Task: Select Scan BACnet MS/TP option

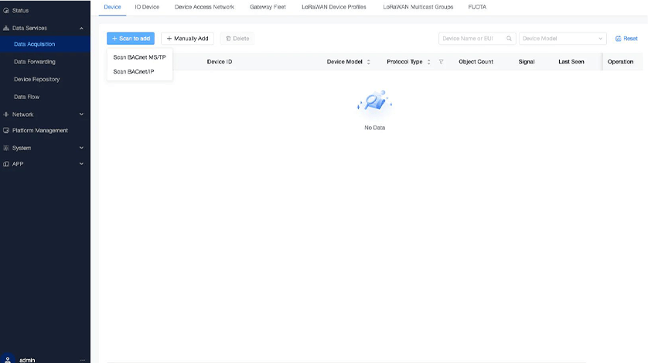Action: pyautogui.click(x=139, y=57)
